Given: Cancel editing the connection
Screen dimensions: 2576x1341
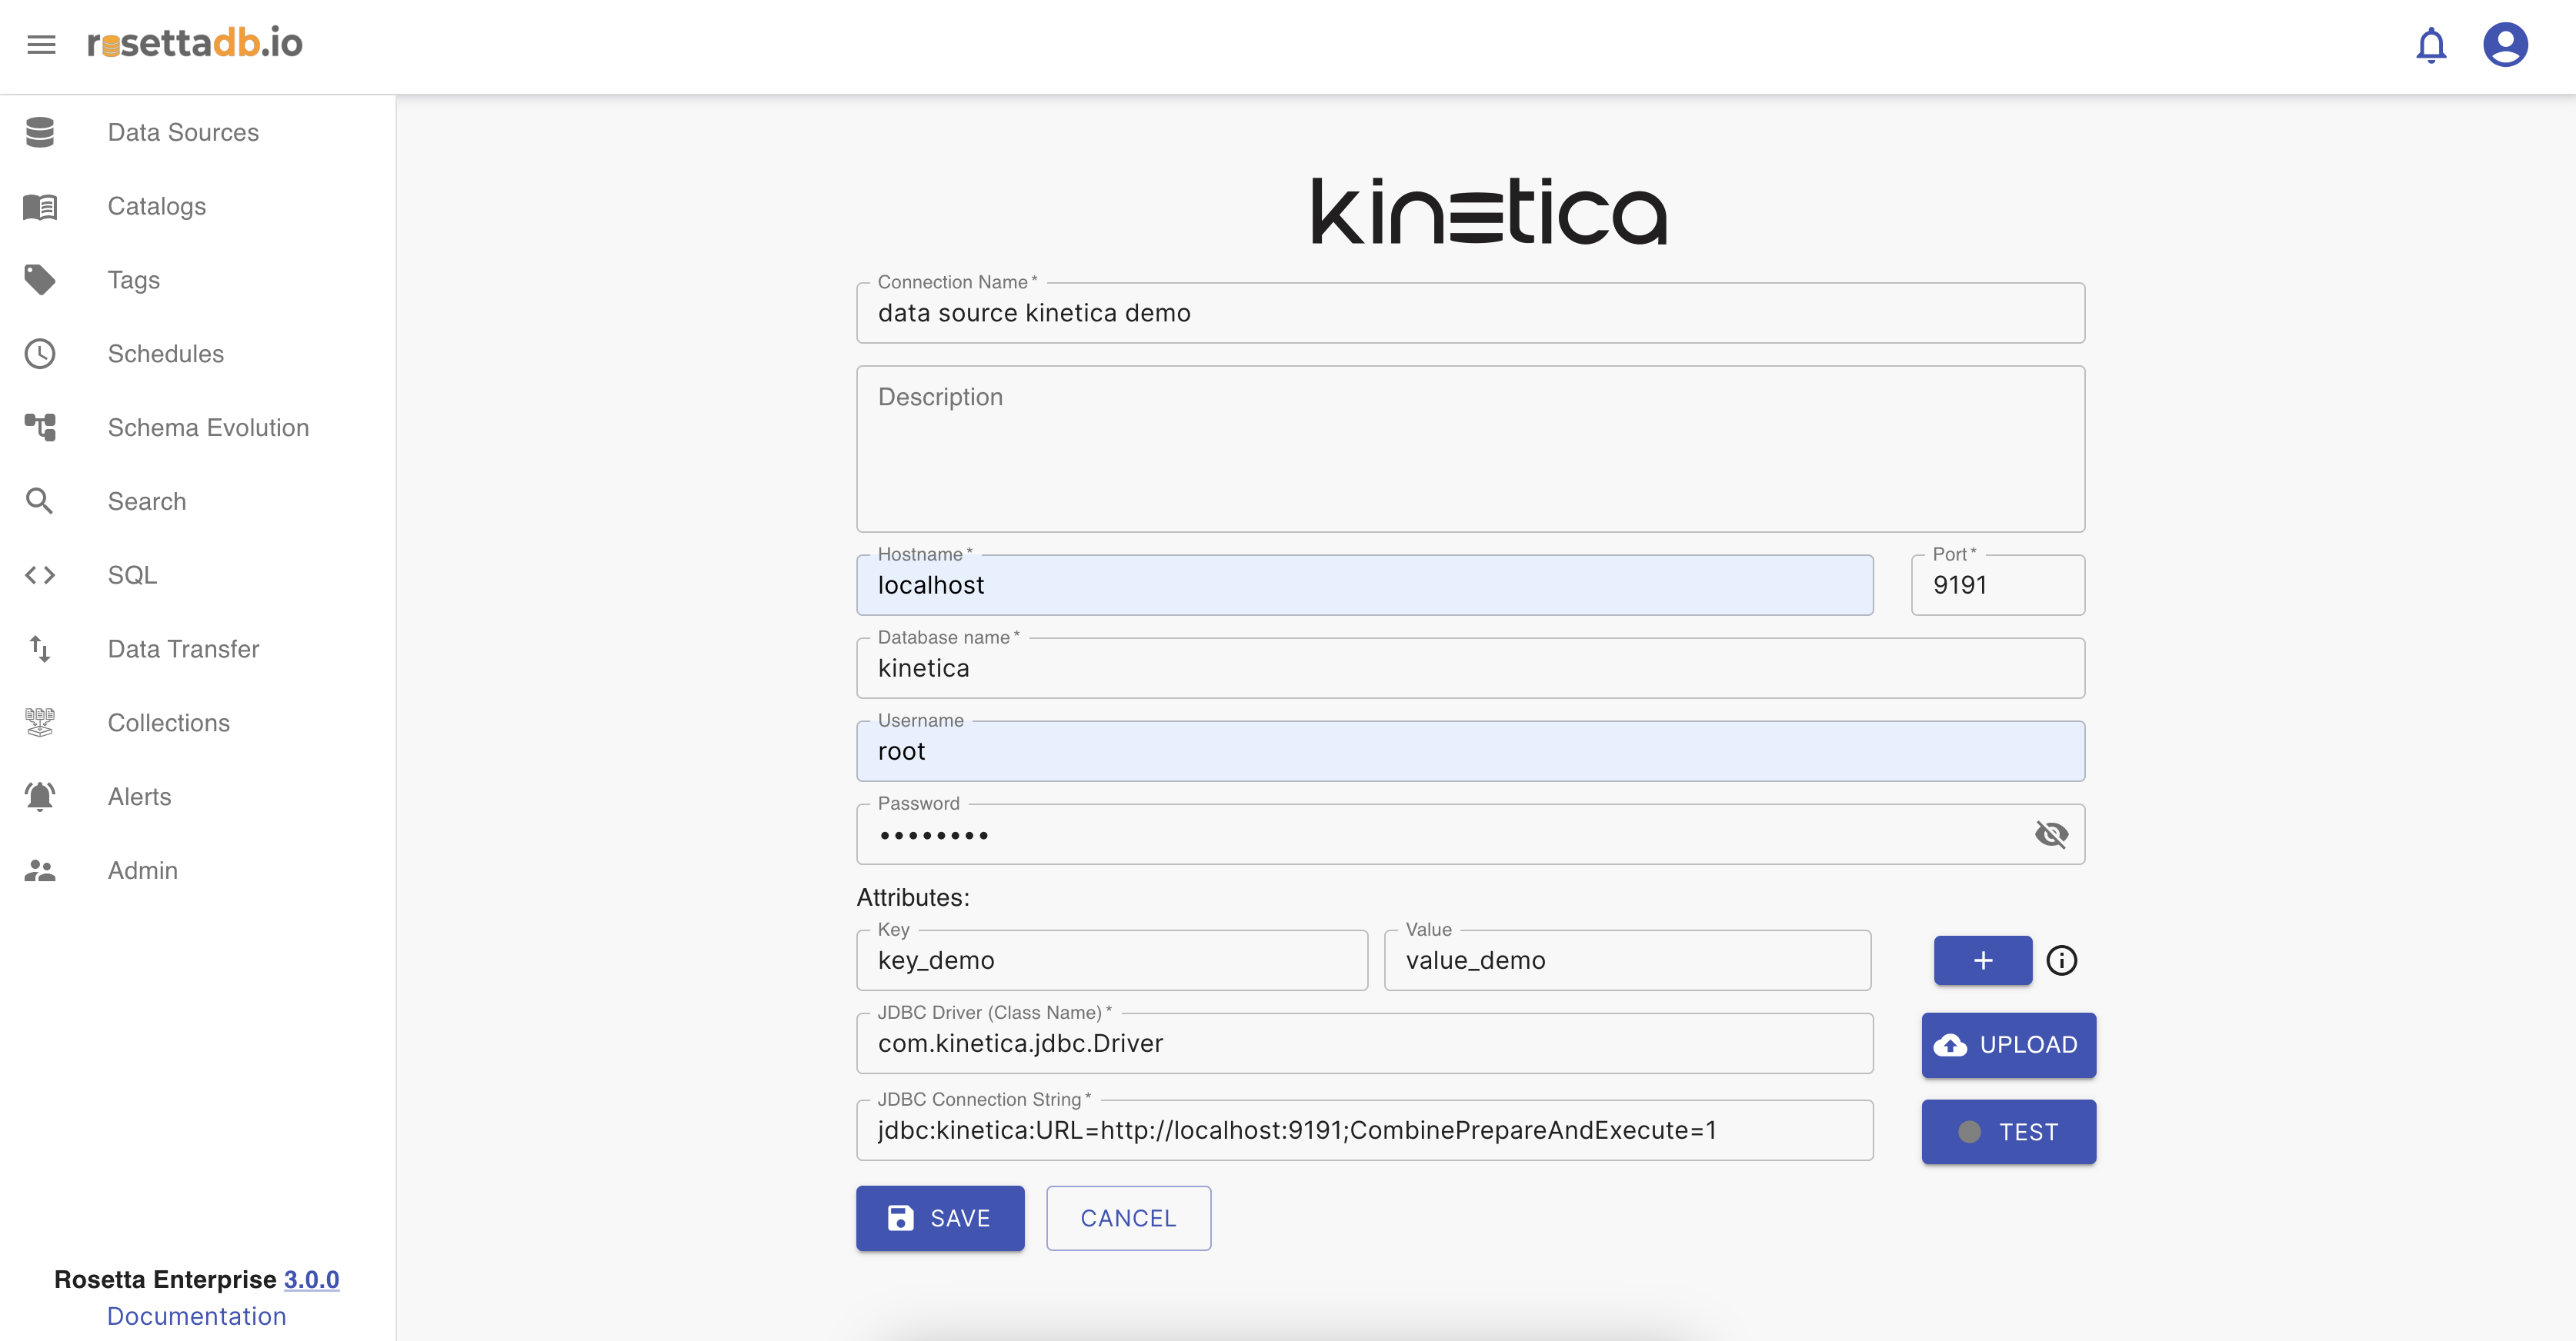Looking at the screenshot, I should 1128,1218.
